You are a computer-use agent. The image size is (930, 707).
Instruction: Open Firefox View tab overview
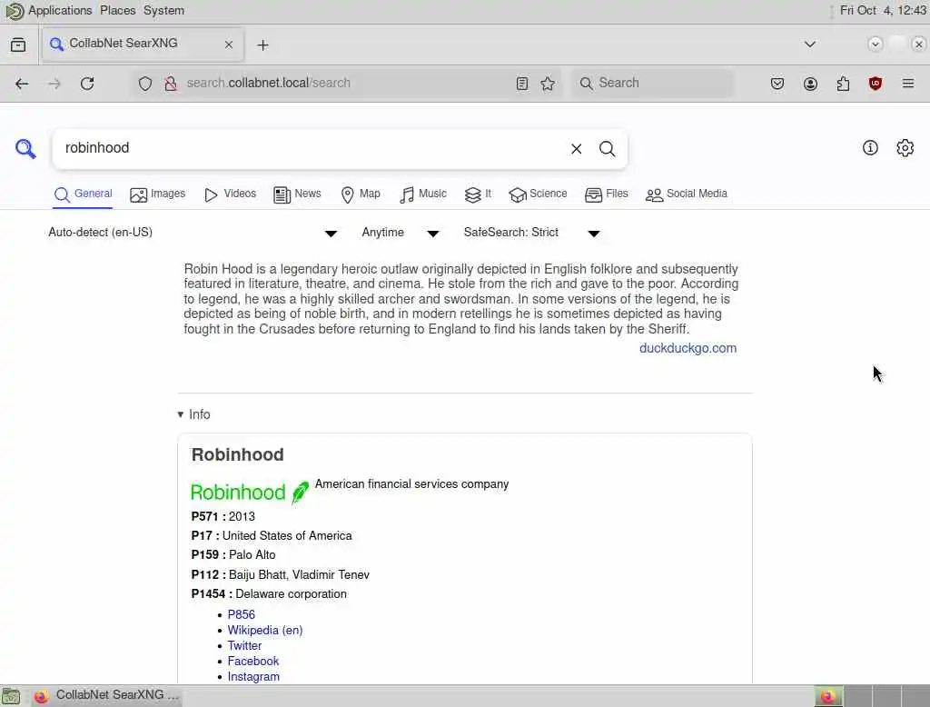tap(18, 45)
